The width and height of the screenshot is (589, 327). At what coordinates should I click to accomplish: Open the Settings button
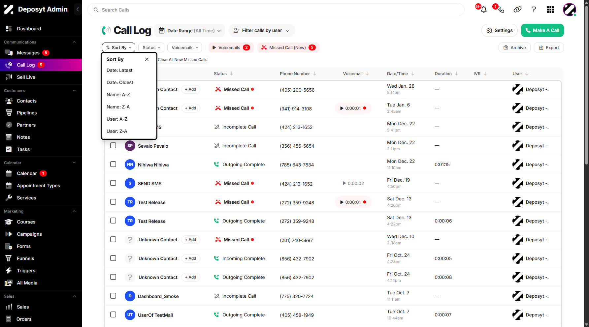(499, 30)
